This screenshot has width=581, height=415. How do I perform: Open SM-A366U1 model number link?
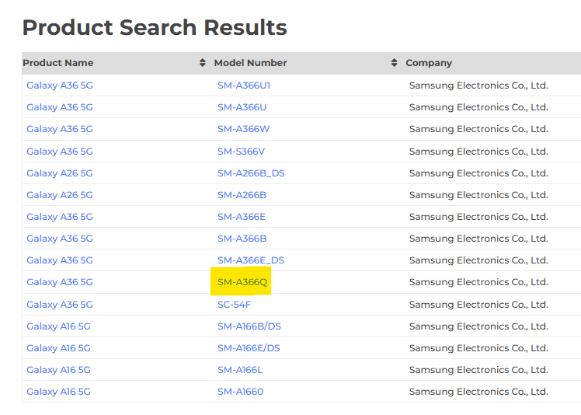coord(244,85)
